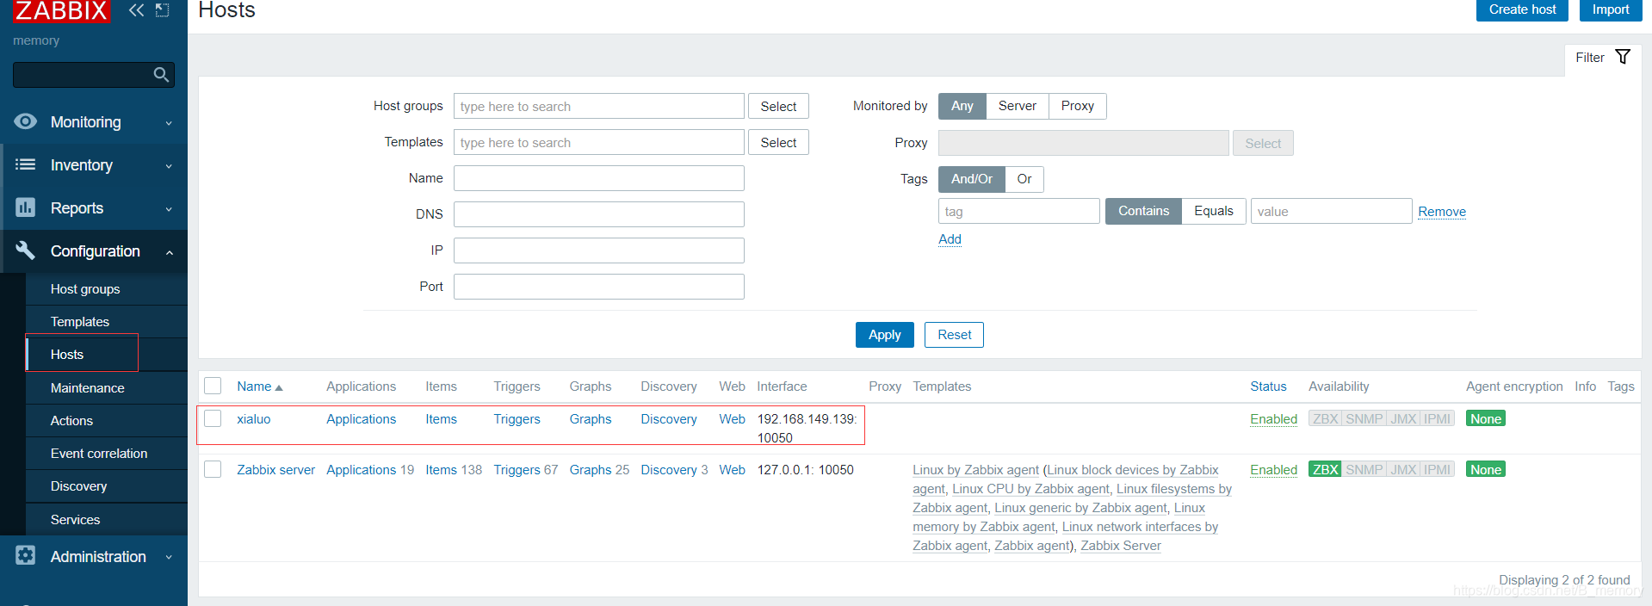This screenshot has width=1652, height=606.
Task: Tick the select-all hosts checkbox
Action: (213, 386)
